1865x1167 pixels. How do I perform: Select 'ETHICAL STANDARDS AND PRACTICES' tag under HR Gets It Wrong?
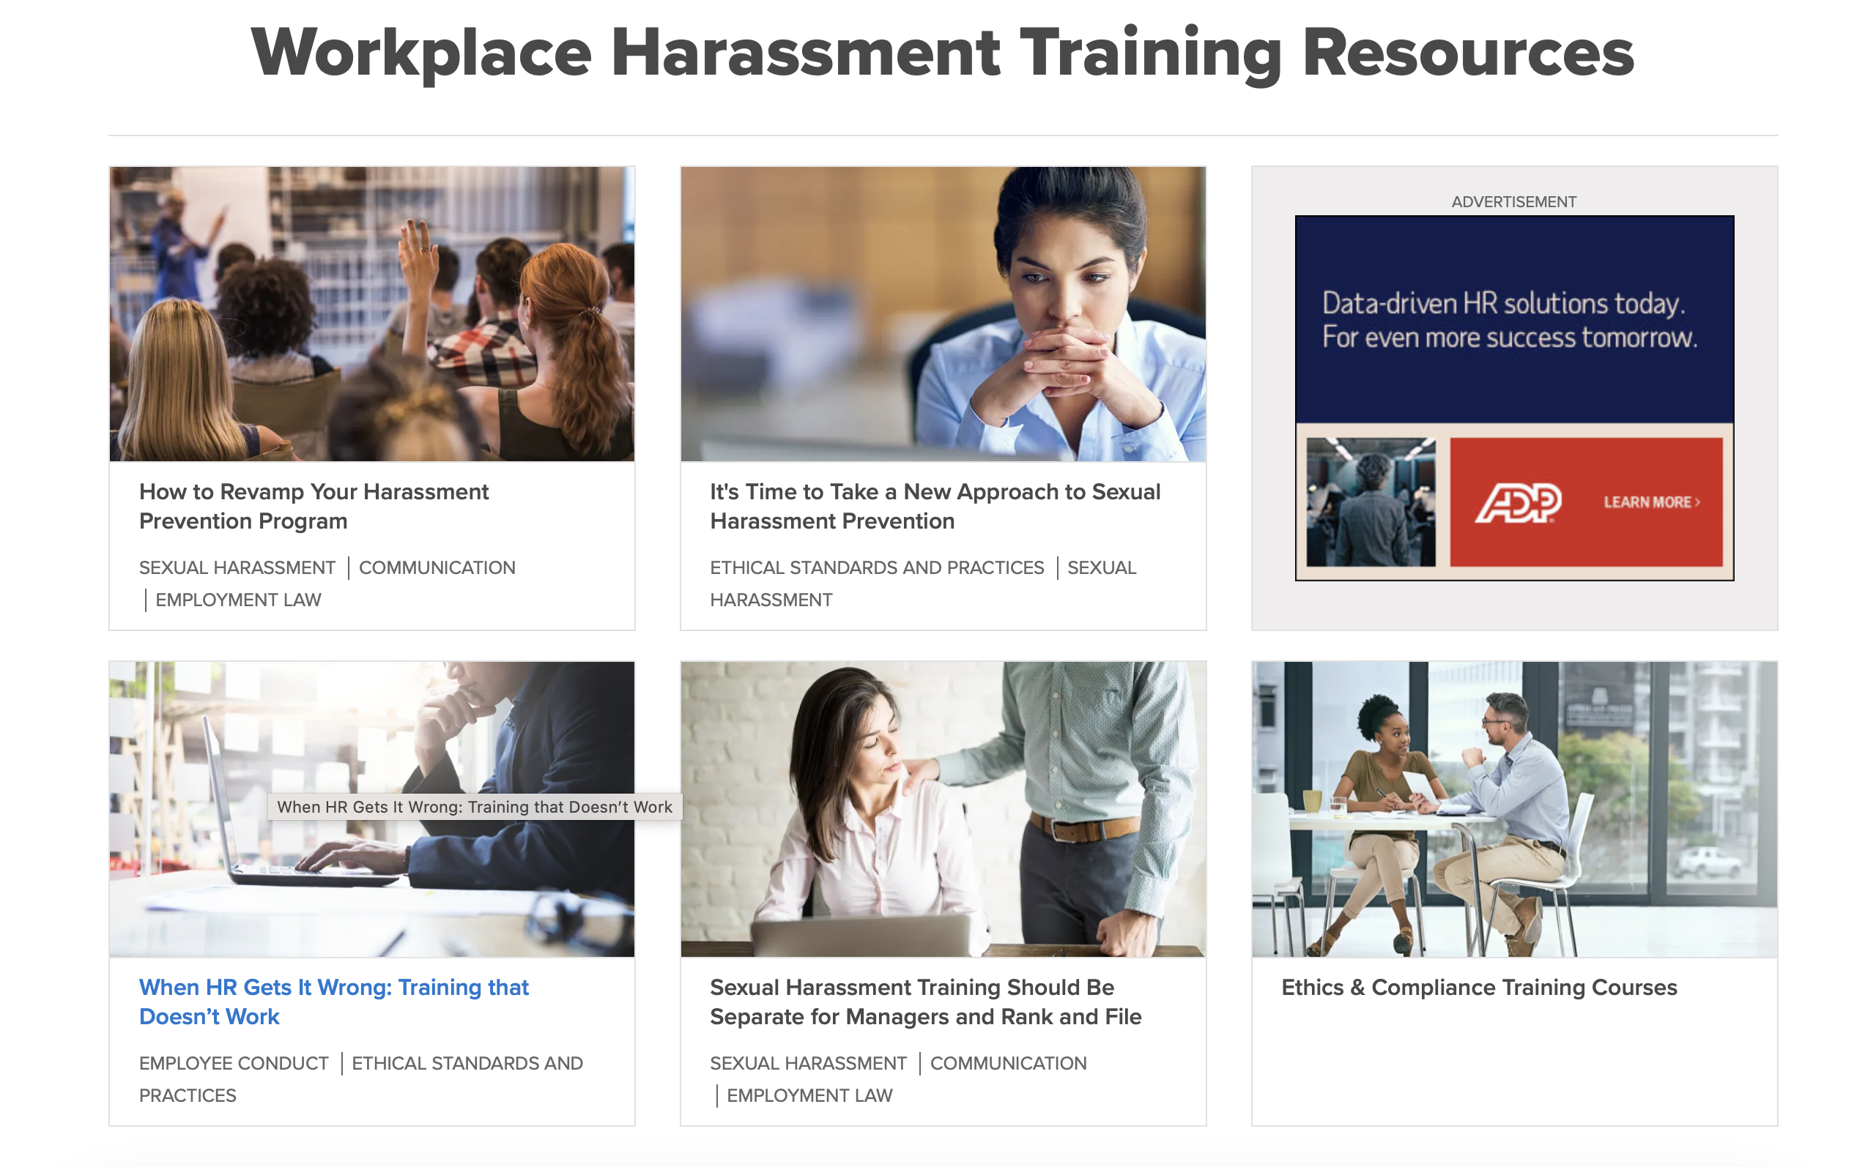360,1079
